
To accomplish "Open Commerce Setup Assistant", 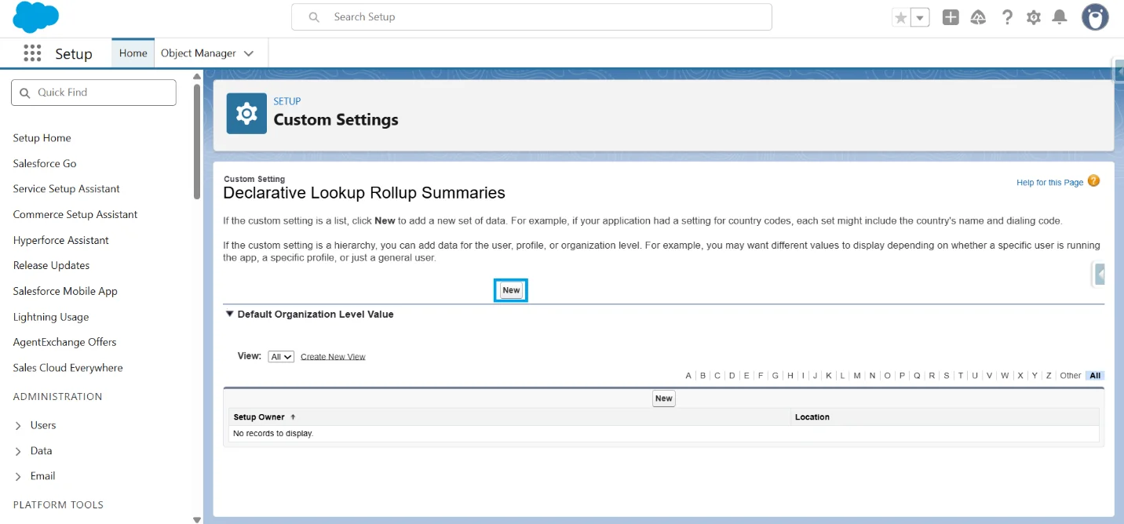I will (75, 214).
